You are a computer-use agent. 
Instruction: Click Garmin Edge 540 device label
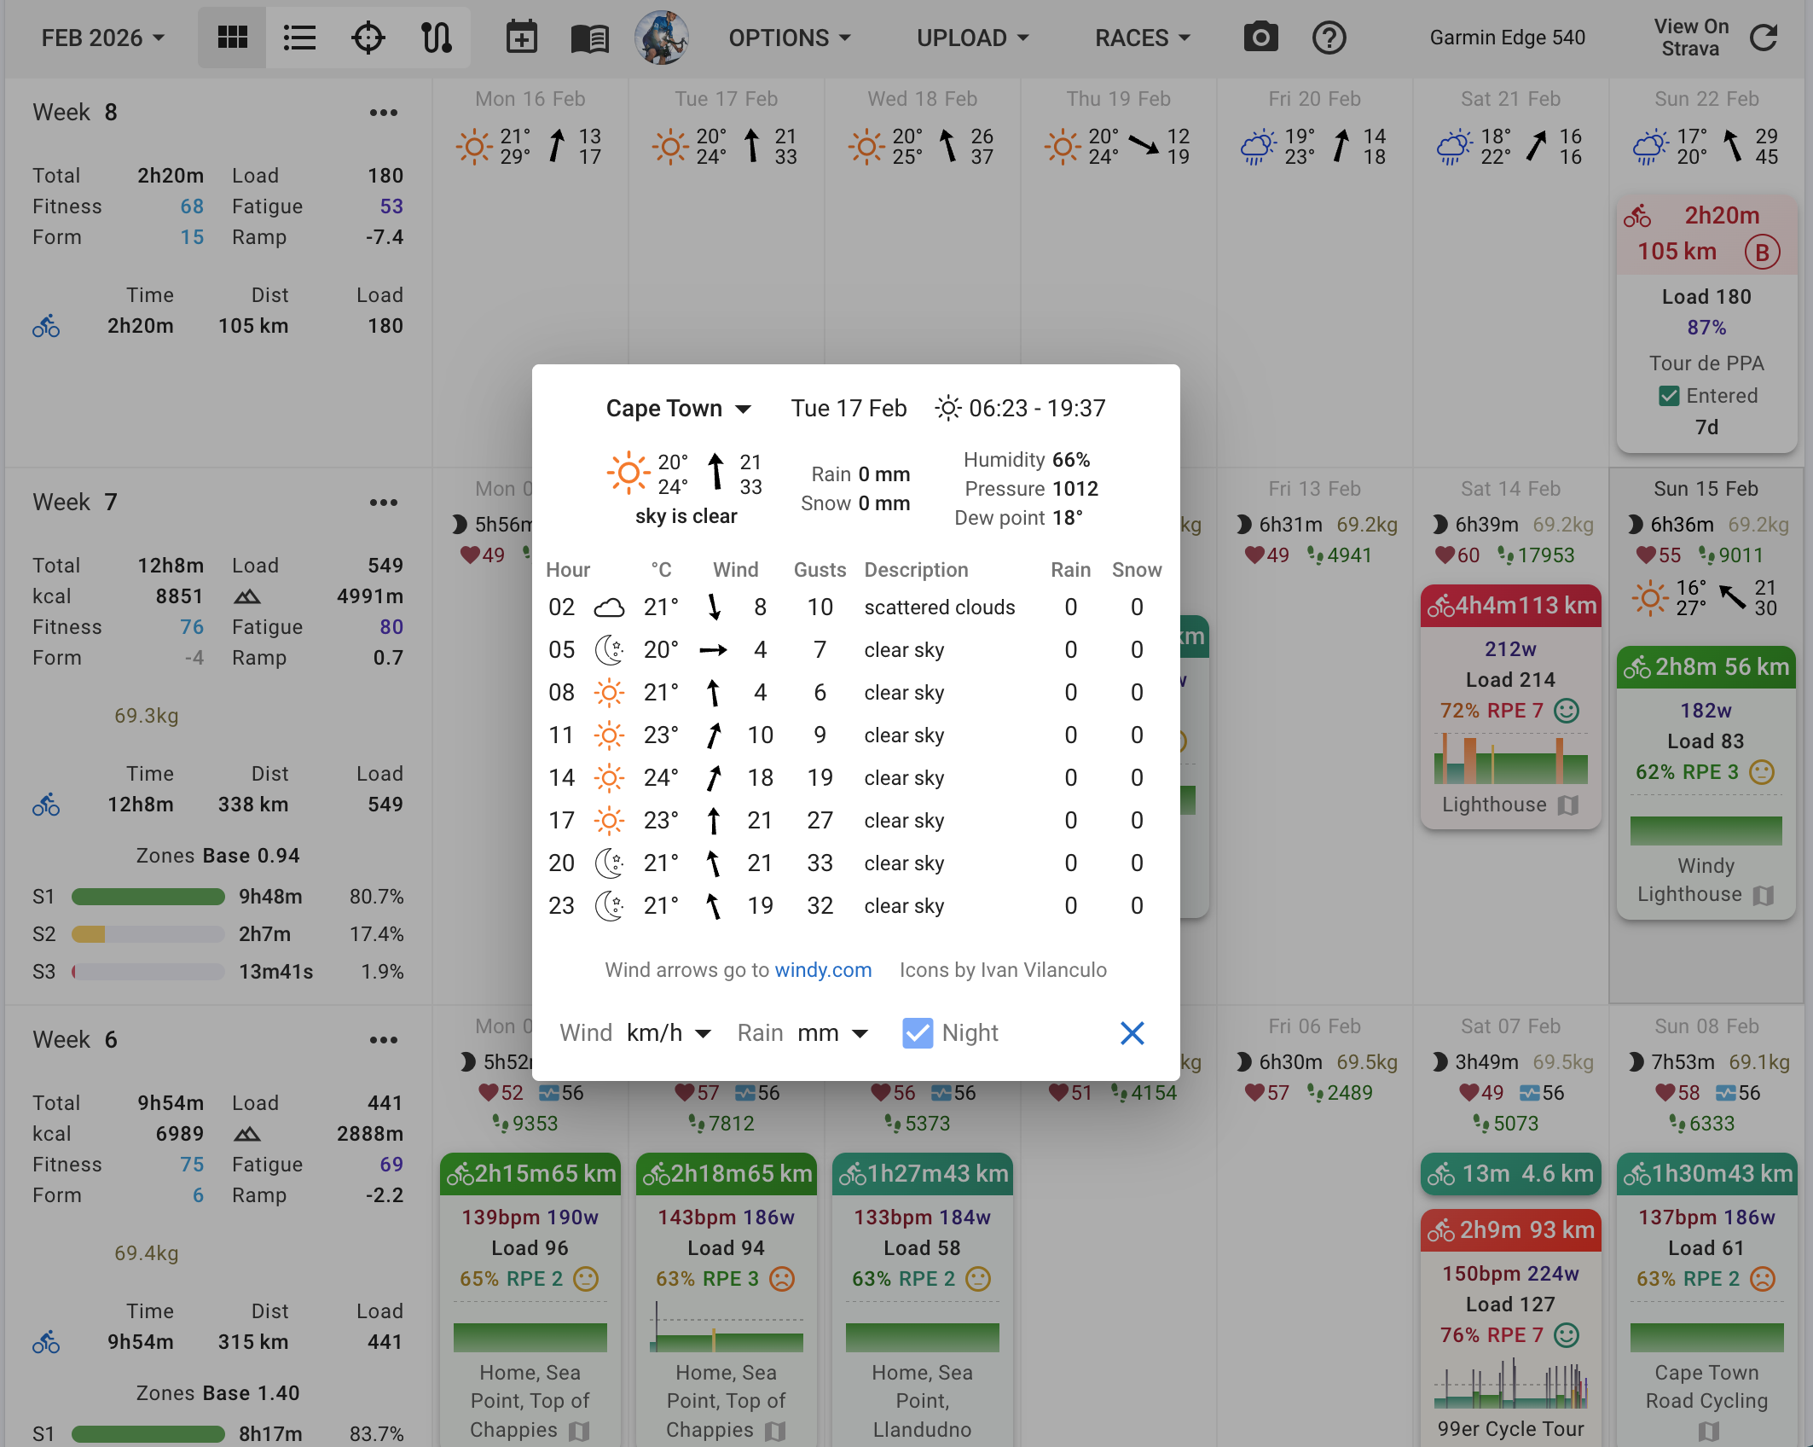click(x=1507, y=38)
